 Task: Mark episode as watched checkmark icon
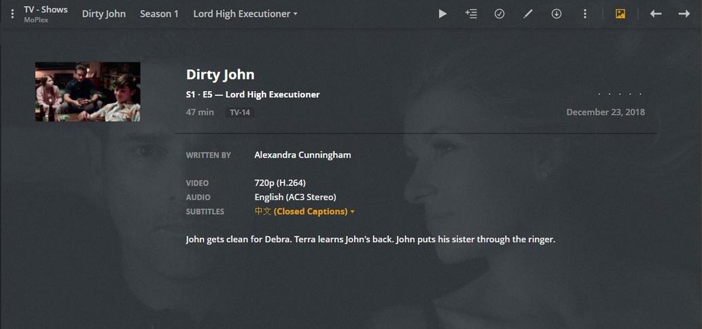(x=499, y=14)
